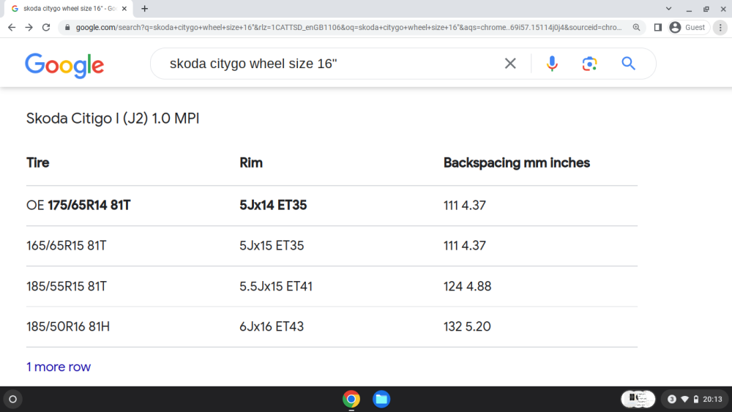Select the skoda citygo wheel size tab

click(x=69, y=8)
